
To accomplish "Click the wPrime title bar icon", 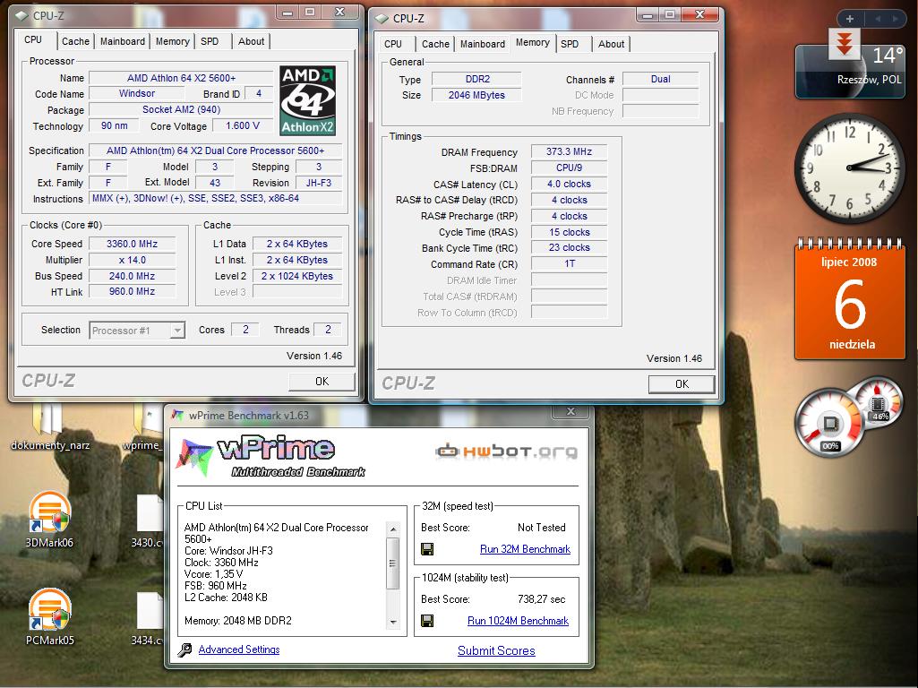I will [x=177, y=415].
